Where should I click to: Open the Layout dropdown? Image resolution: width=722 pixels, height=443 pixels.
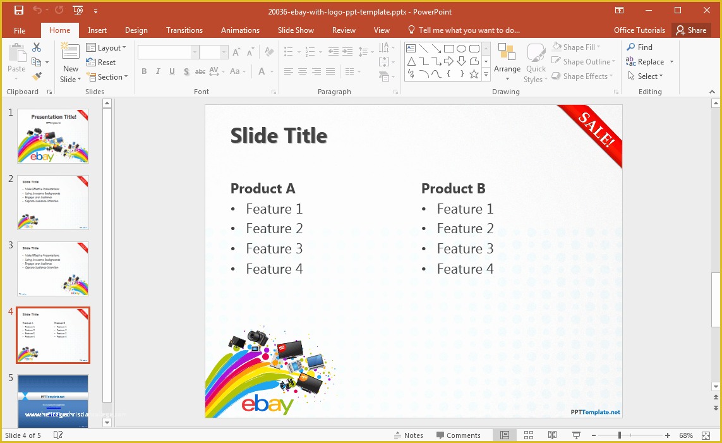(106, 48)
